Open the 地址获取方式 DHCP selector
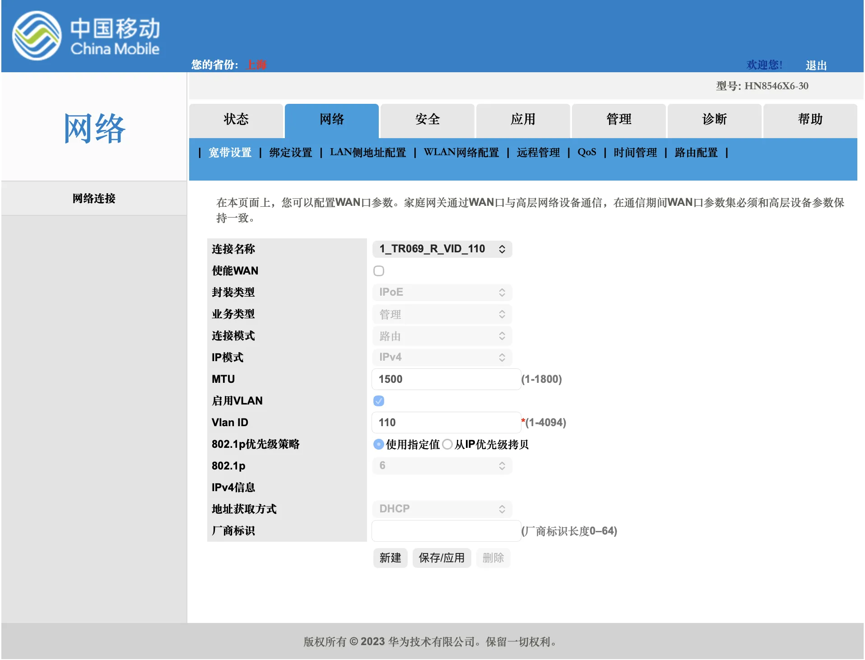The height and width of the screenshot is (660, 865). [x=442, y=509]
